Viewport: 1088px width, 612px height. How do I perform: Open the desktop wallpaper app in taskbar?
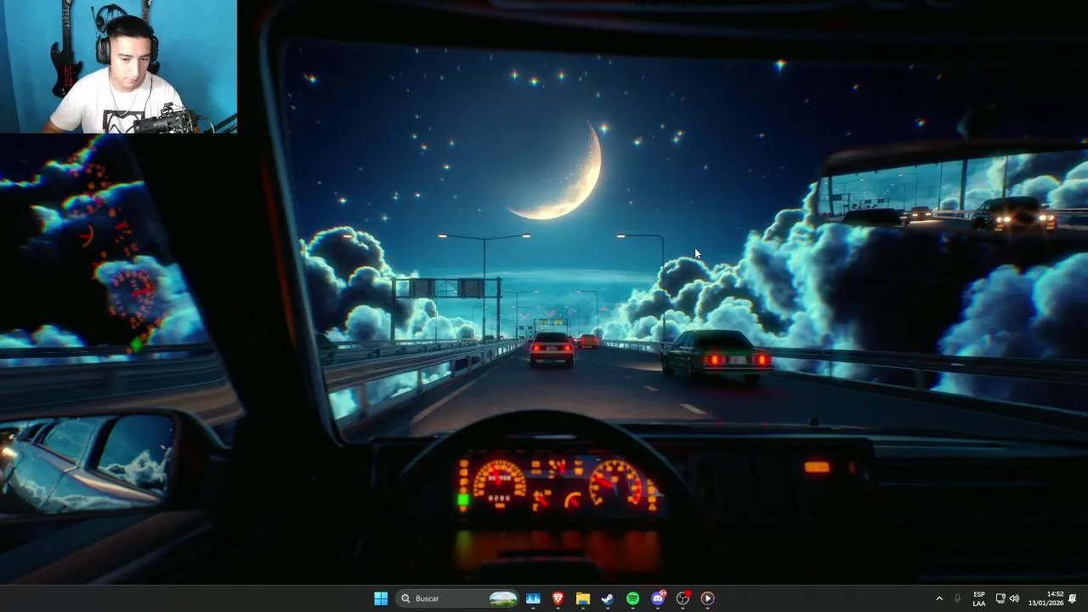click(533, 598)
